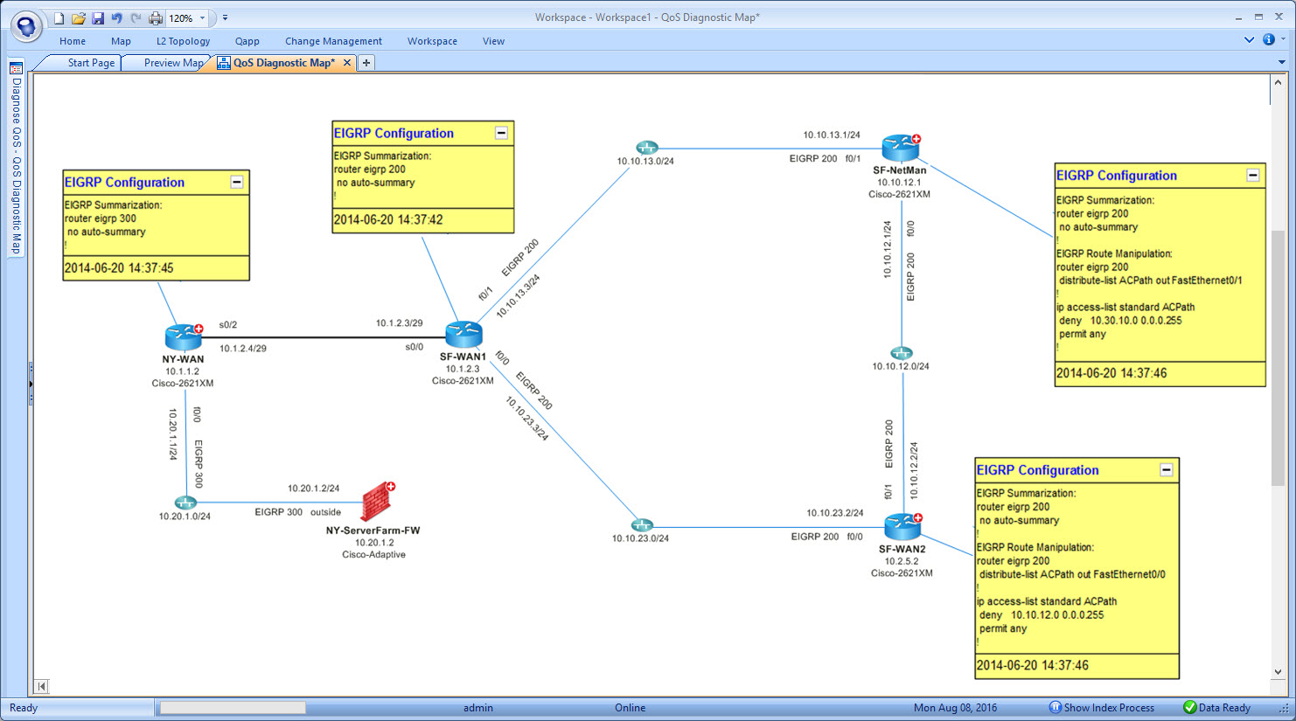The height and width of the screenshot is (721, 1296).
Task: Switch to the Preview Map tab
Action: click(173, 63)
